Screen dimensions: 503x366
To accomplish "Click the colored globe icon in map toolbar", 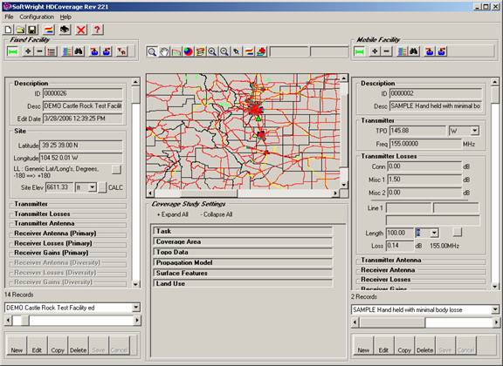I will [x=188, y=51].
